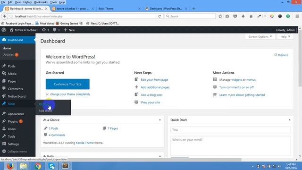The height and width of the screenshot is (170, 302).
Task: Expand the Screen Options dropdown
Action: point(260,37)
